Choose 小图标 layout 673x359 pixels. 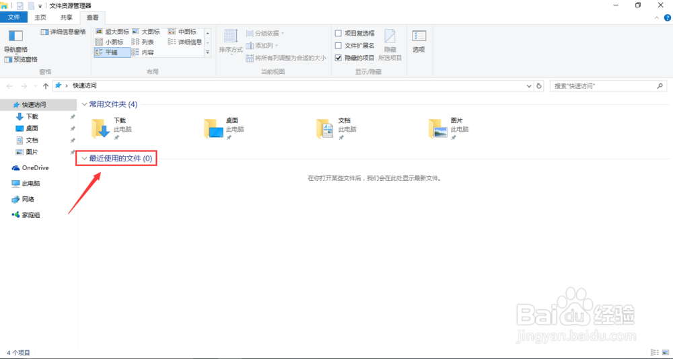(110, 42)
